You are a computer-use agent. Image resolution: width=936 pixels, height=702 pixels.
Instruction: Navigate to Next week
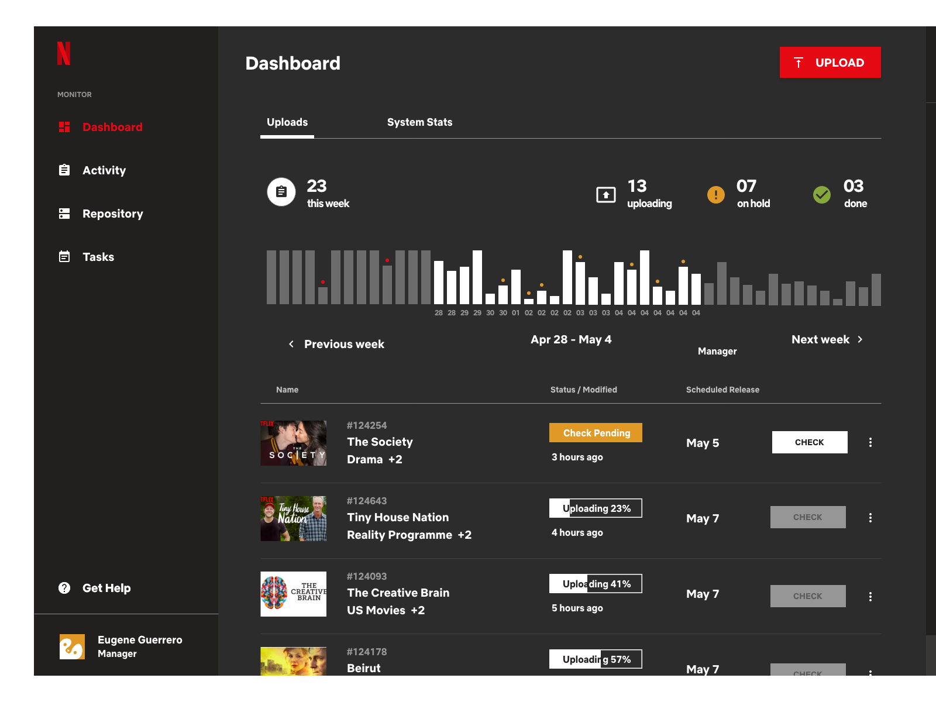[827, 339]
